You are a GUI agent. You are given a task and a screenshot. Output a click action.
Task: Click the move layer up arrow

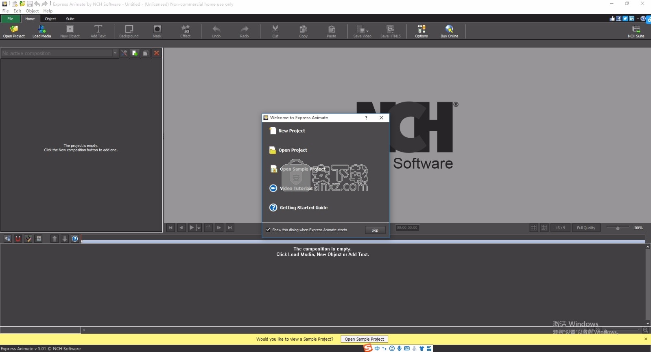(x=55, y=239)
